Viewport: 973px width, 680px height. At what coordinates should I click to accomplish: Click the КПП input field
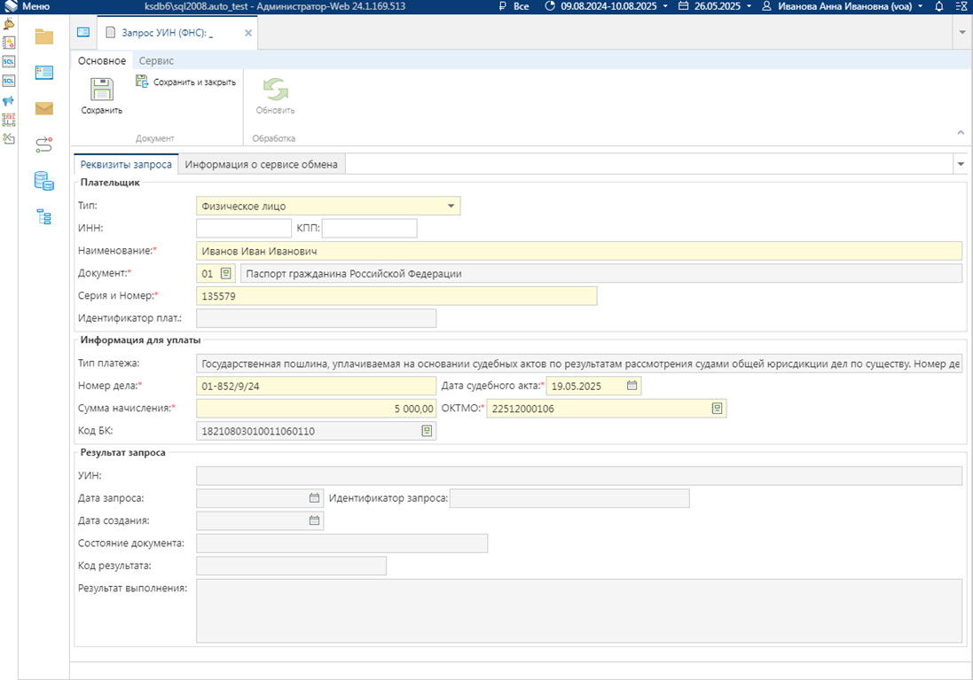[369, 229]
